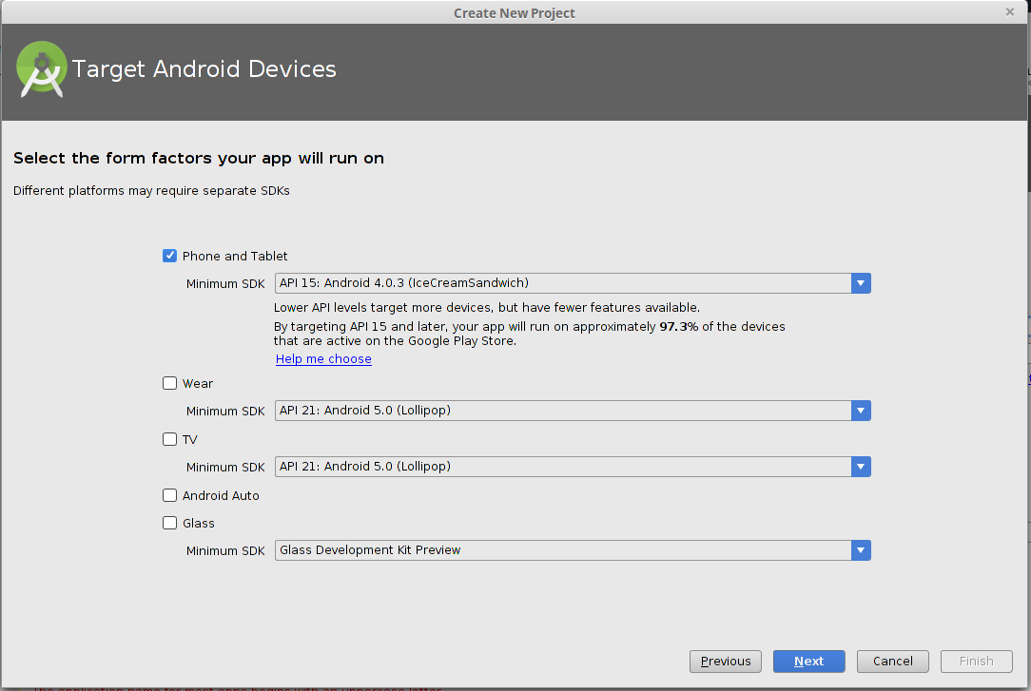This screenshot has width=1031, height=691.
Task: Click the Cancel button
Action: point(893,662)
